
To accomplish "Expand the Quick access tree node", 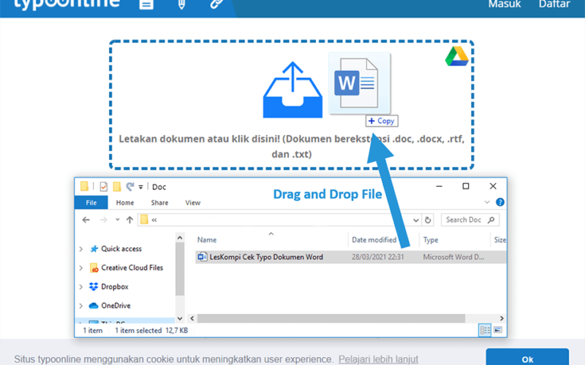I will (x=81, y=249).
